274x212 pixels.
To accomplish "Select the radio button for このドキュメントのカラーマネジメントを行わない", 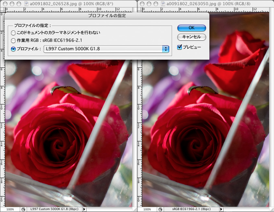I will [13, 33].
